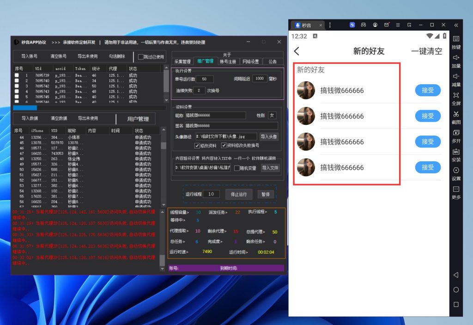Uncheck the 修改资料 checkbox
Viewport: 473px width, 325px height.
click(197, 145)
